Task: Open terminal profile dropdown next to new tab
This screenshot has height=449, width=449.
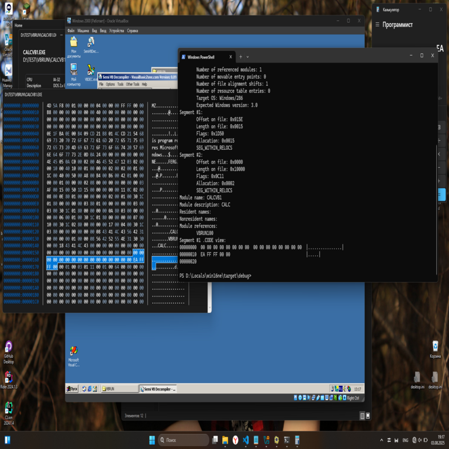Action: [x=248, y=57]
